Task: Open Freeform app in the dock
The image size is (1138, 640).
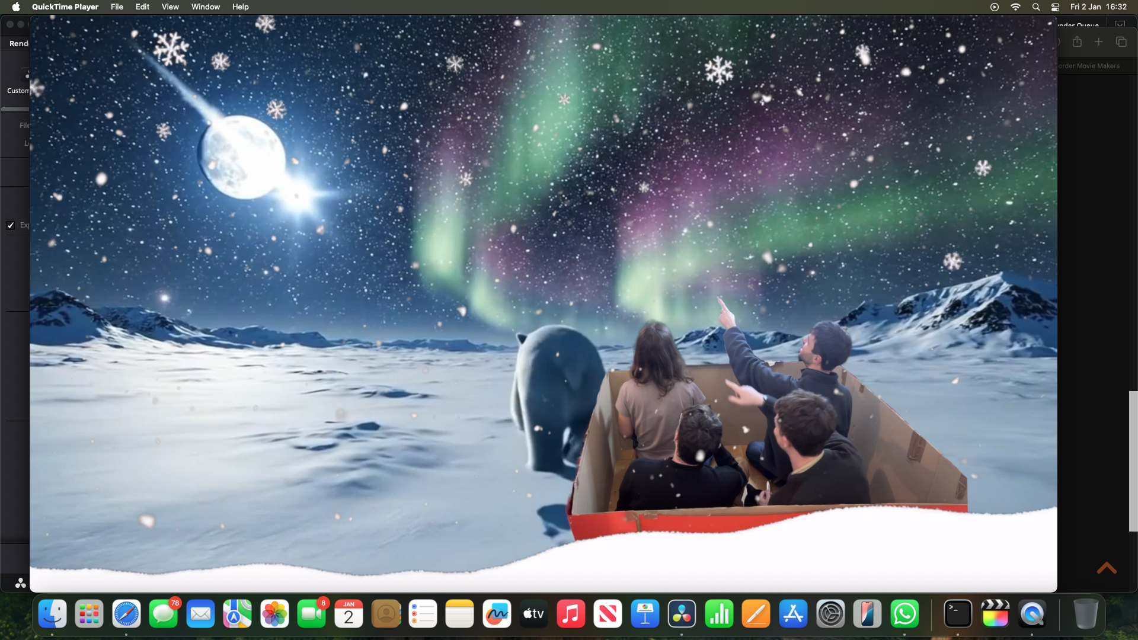Action: coord(497,614)
